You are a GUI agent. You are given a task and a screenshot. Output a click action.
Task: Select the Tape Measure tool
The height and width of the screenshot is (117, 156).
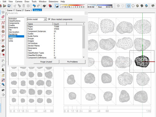3,61
